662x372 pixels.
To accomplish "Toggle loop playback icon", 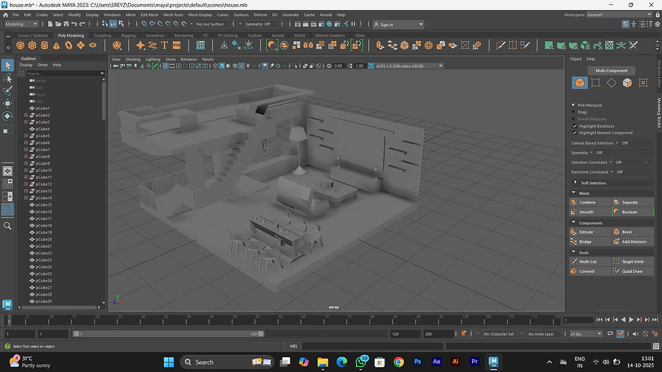I will pos(610,334).
